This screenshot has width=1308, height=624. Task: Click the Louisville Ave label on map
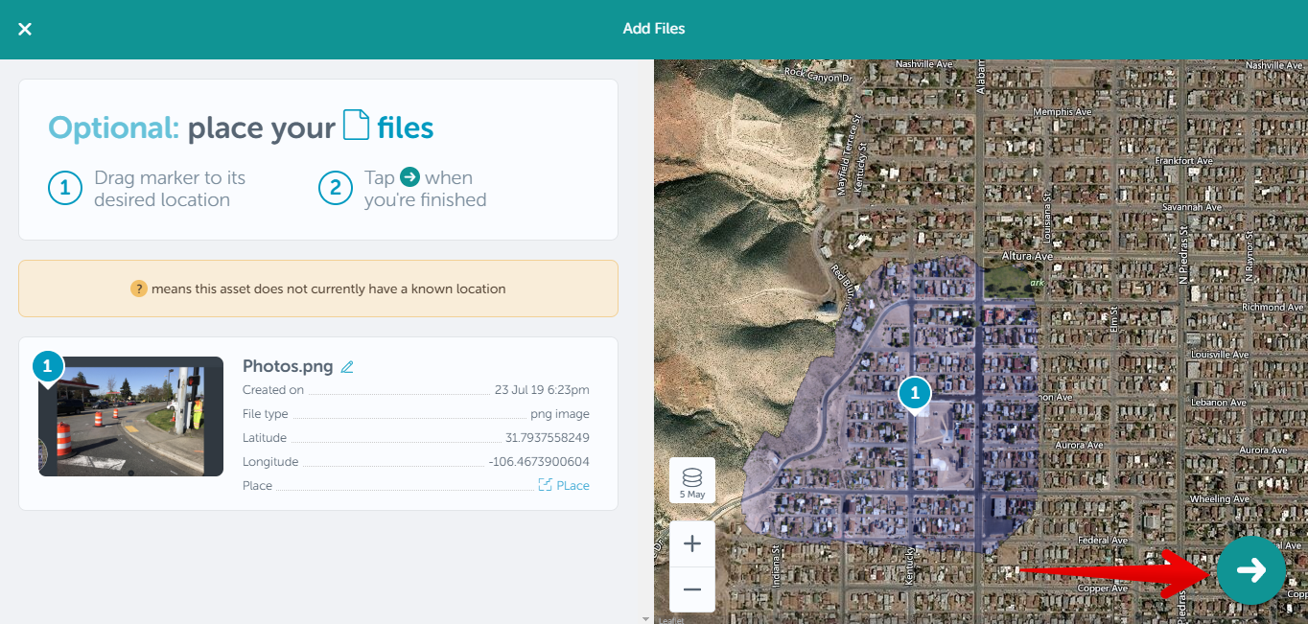coord(1218,354)
